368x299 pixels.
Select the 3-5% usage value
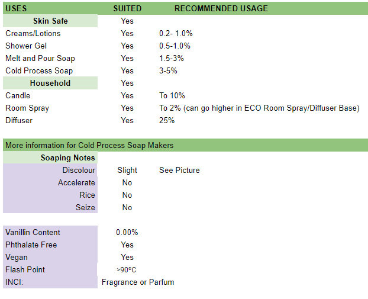pyautogui.click(x=168, y=70)
